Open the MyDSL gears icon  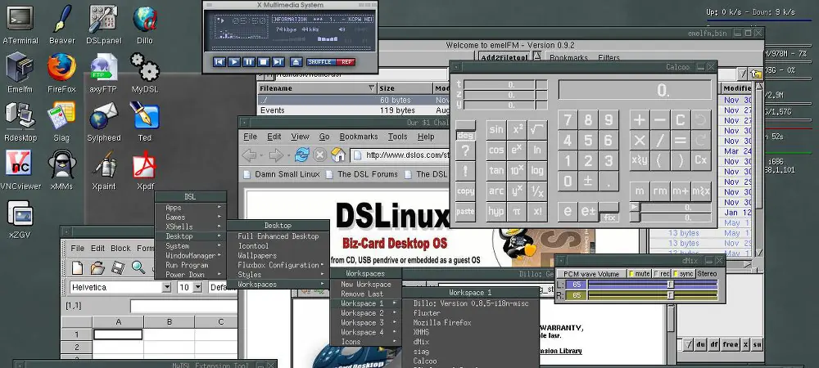(145, 67)
